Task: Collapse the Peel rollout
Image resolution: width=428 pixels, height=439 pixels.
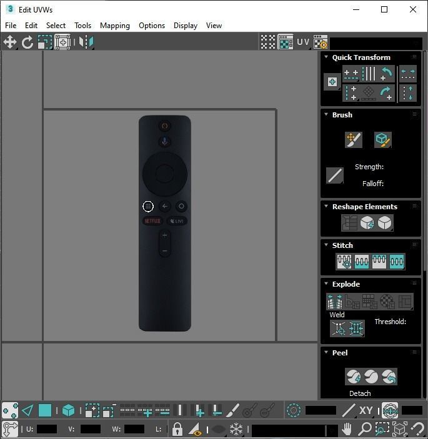Action: pos(326,352)
